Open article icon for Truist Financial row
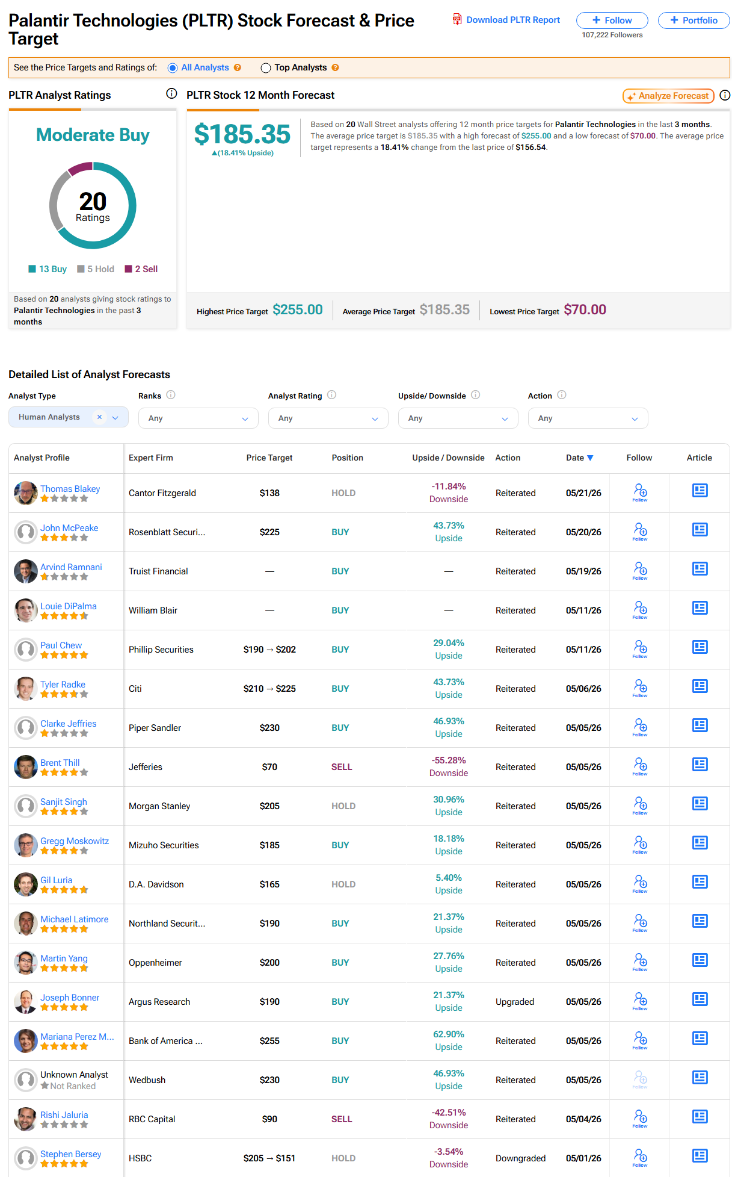This screenshot has width=732, height=1177. click(x=700, y=569)
